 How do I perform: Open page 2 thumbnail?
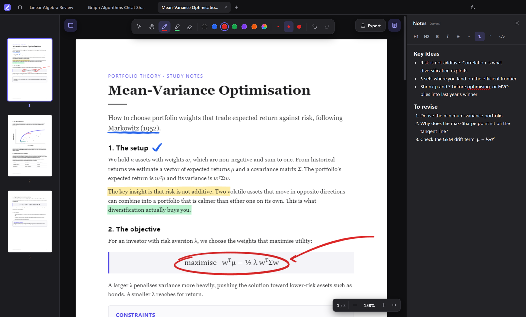pos(30,146)
